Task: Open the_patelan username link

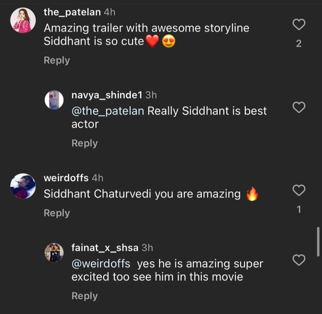Action: pos(71,12)
